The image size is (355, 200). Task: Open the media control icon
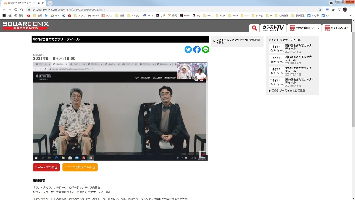point(339,9)
